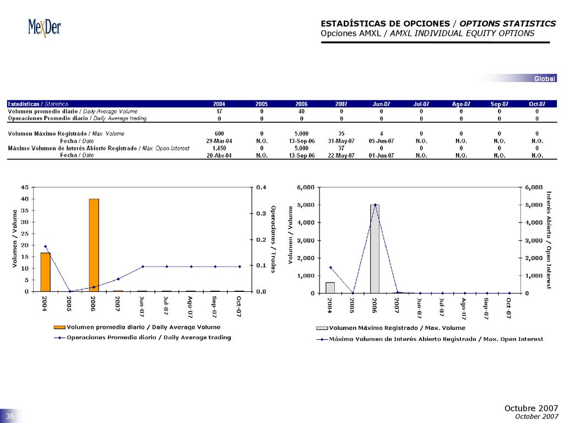Click the 2006 peak point on right chart line
The image size is (564, 423).
tap(375, 205)
